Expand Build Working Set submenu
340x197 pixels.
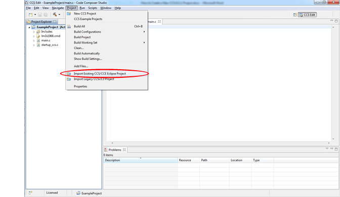click(107, 42)
